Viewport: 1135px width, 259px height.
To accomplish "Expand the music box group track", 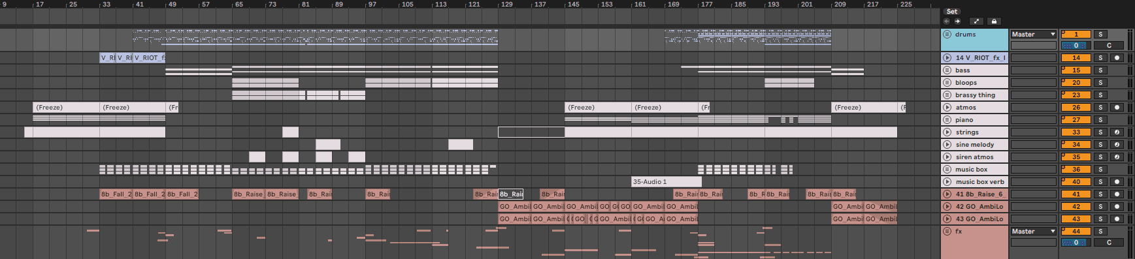I will point(947,170).
